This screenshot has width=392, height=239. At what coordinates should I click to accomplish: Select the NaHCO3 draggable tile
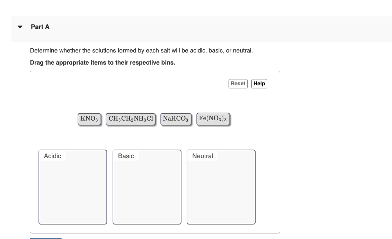click(x=176, y=118)
